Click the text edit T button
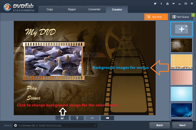 (77, 118)
